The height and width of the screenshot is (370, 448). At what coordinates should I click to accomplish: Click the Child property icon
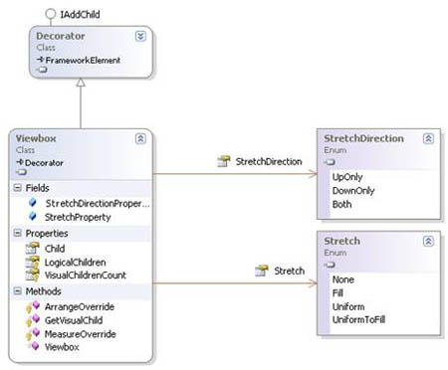(x=33, y=248)
